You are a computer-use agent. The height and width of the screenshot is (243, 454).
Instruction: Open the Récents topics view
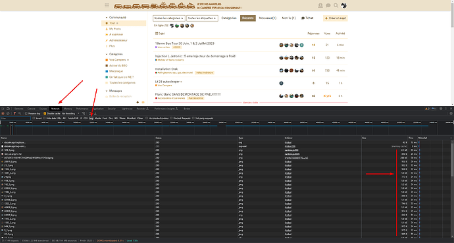(248, 18)
